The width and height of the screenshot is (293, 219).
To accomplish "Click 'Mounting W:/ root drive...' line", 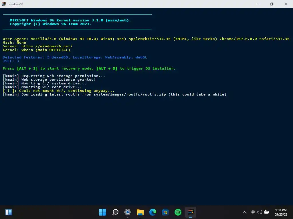I will 42,87.
